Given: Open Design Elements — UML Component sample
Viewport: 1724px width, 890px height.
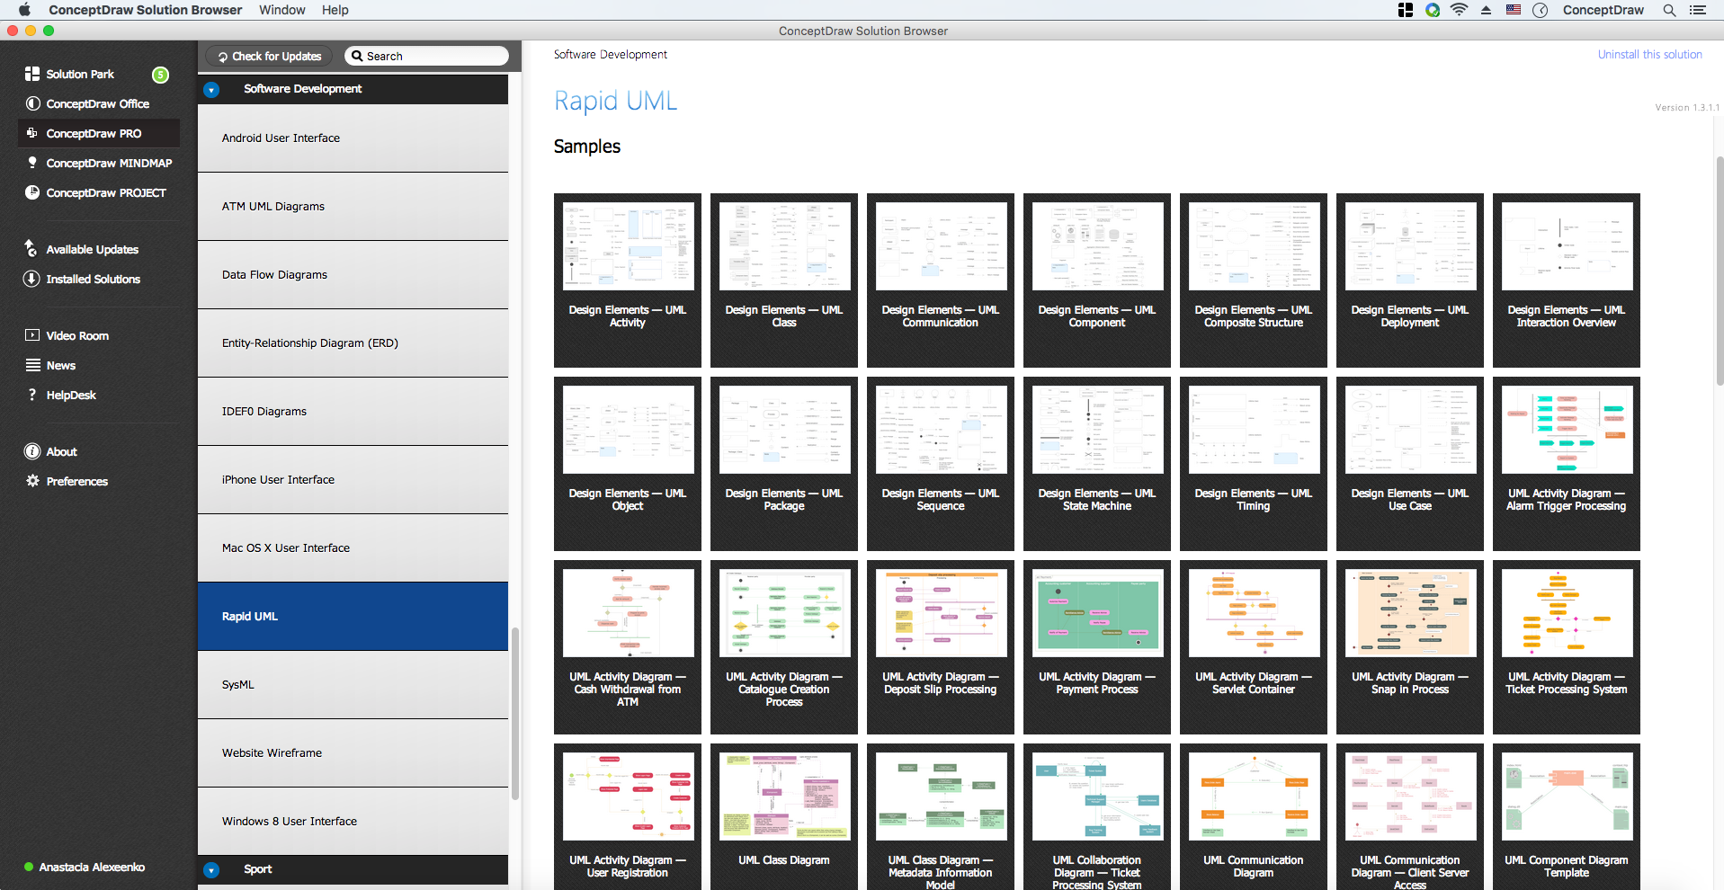Looking at the screenshot, I should pos(1097,280).
